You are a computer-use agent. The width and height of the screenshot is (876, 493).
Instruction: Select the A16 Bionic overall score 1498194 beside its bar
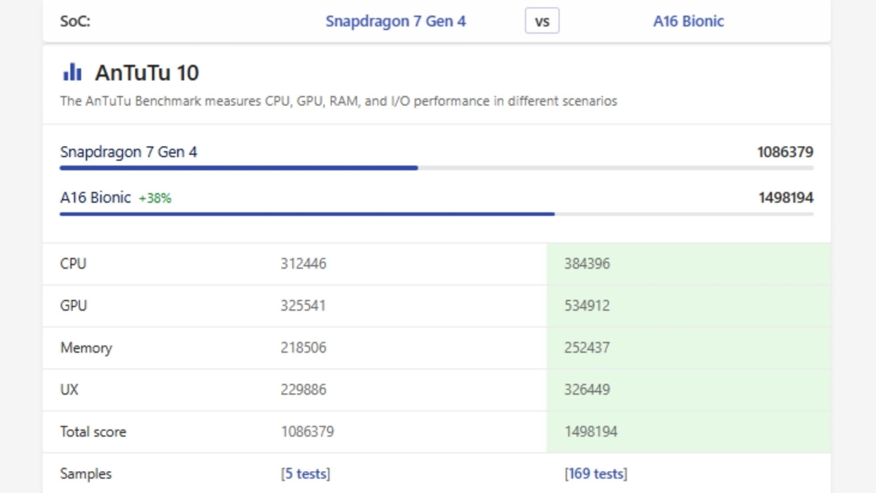click(785, 198)
